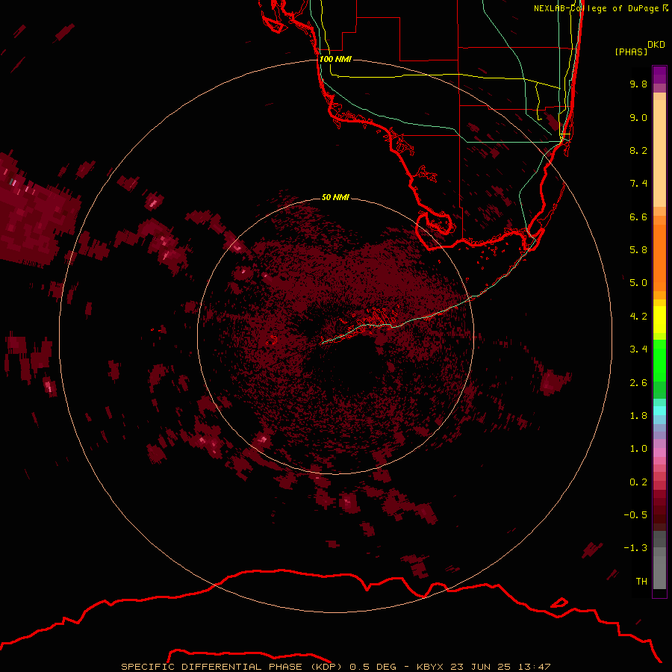Click the 8.2 scale label

point(638,151)
